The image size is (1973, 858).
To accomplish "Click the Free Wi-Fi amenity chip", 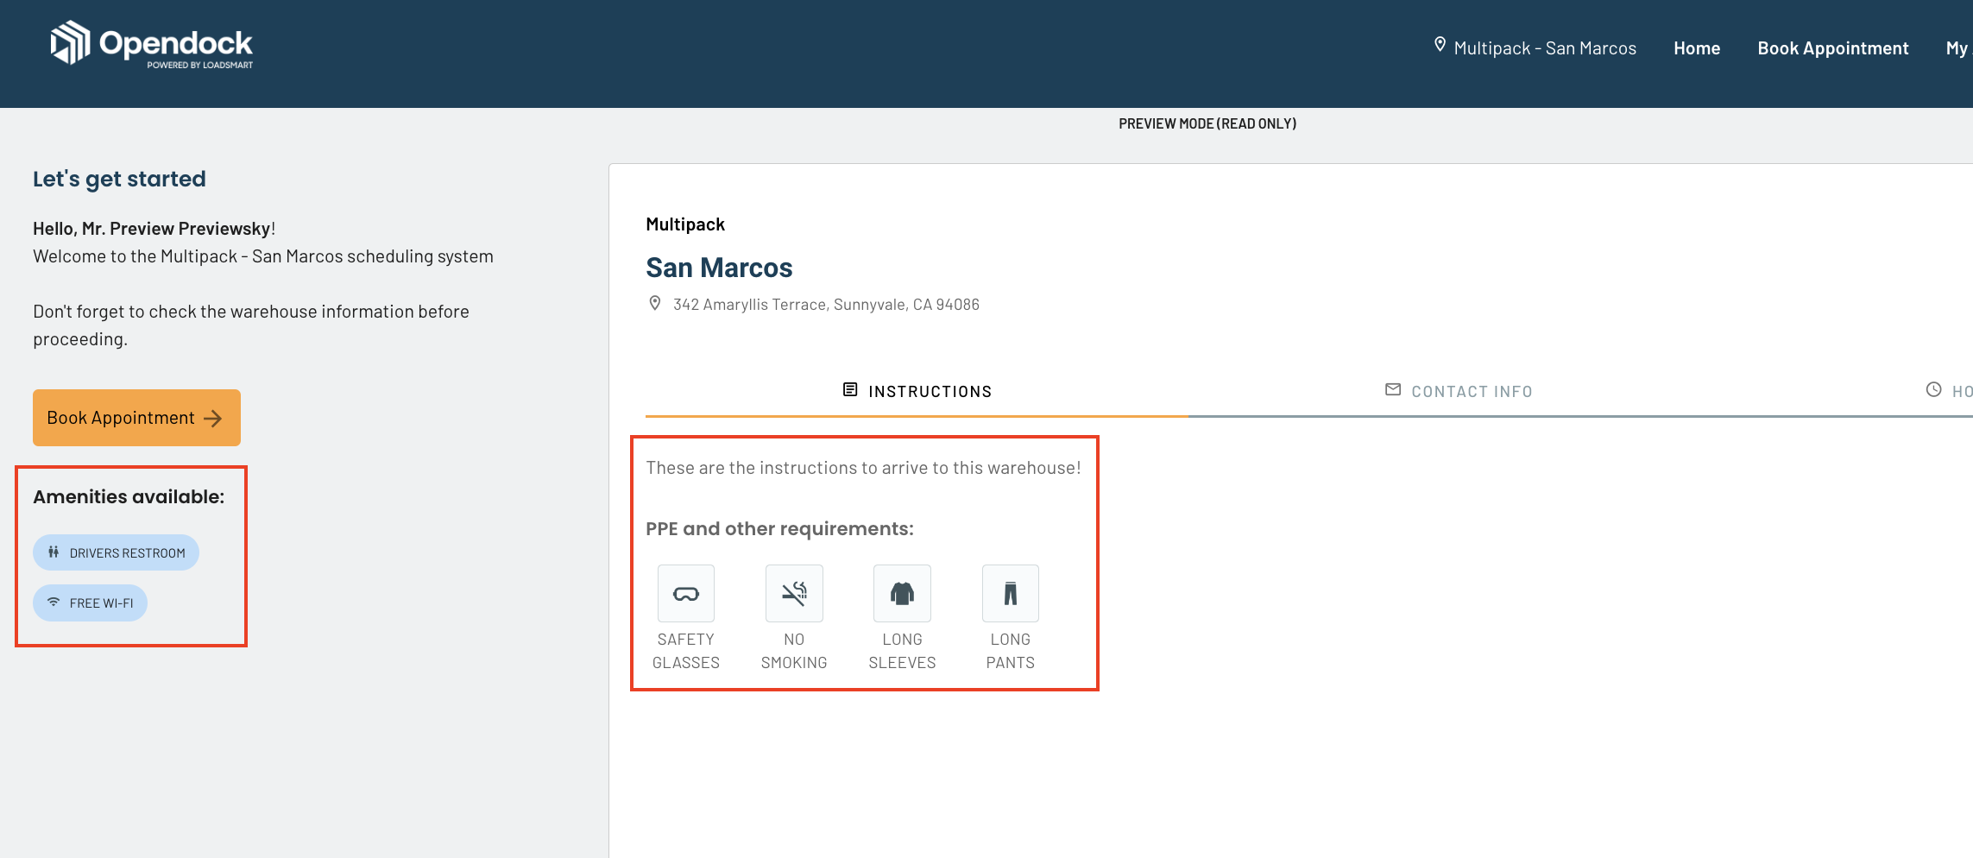I will [91, 602].
